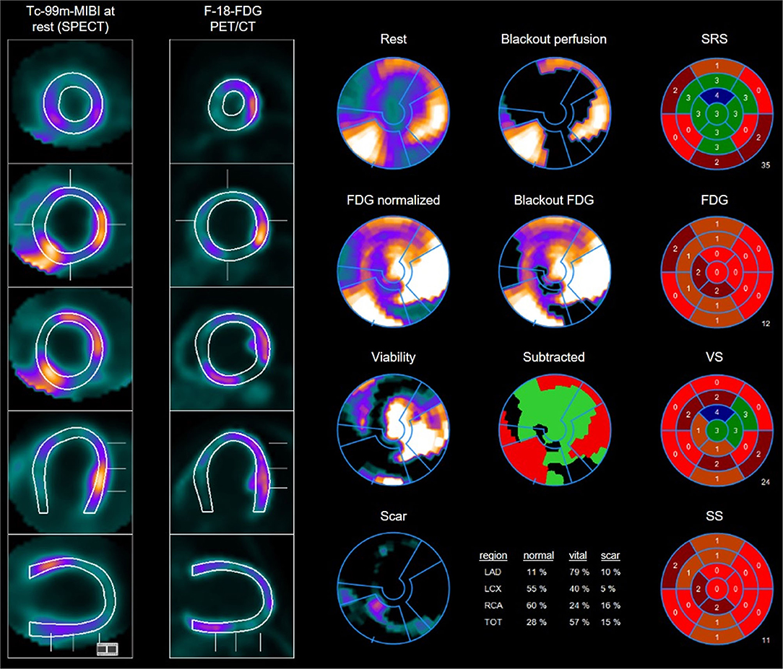Viewport: 783px width, 669px height.
Task: Select the 'RCA' row label
Action: [x=493, y=605]
